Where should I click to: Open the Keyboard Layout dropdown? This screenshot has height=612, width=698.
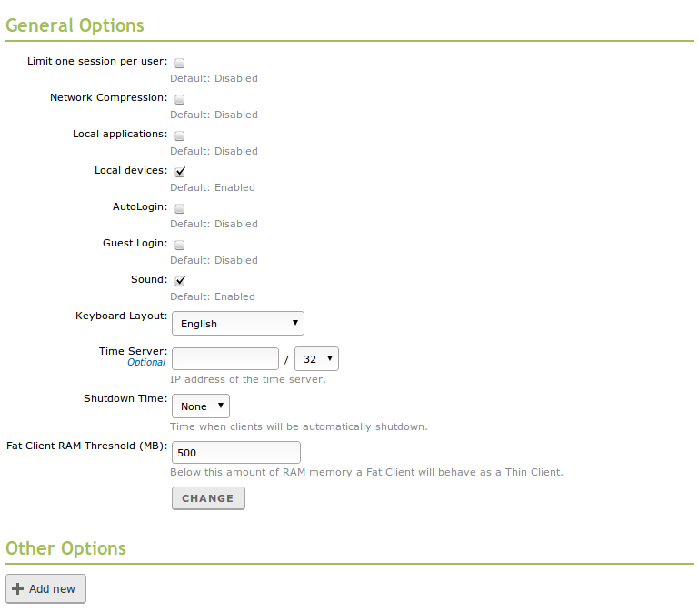238,324
